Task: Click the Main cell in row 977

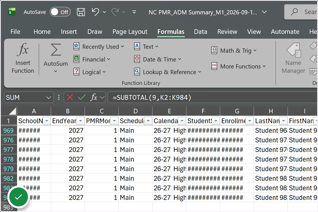Action: [x=135, y=150]
